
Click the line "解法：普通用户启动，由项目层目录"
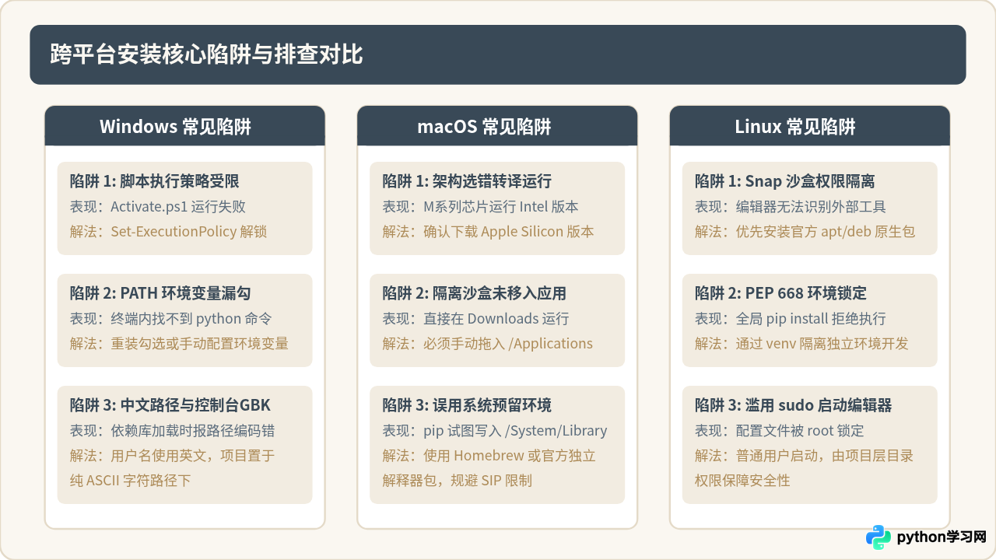(804, 456)
